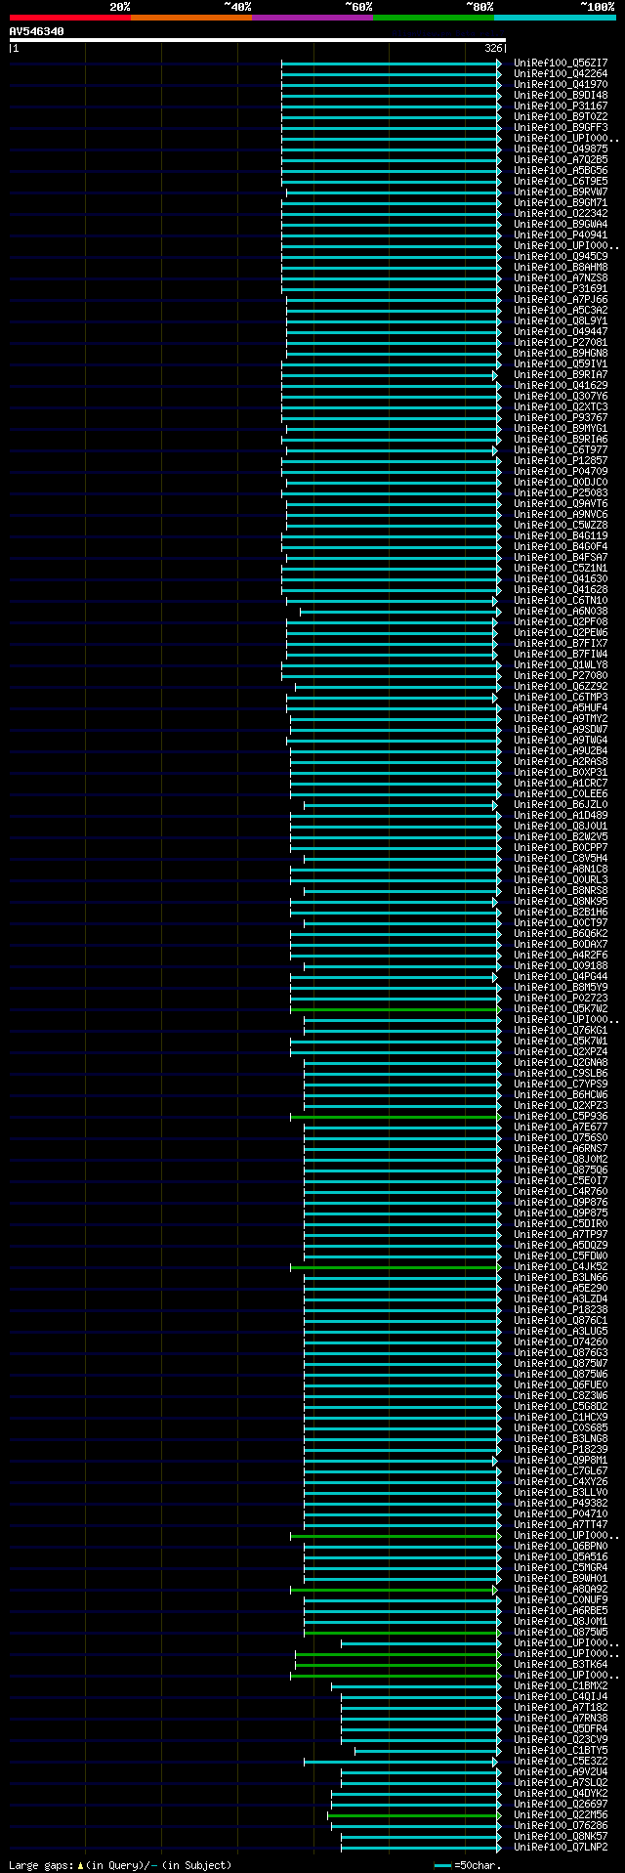Click label UniRef100_B6Q6K2
This screenshot has height=1873, width=625.
coord(561,933)
